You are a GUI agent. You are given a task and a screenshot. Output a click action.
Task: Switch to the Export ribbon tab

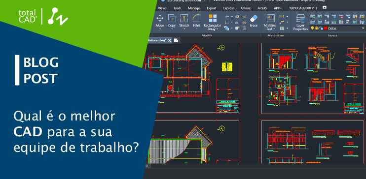(212, 8)
